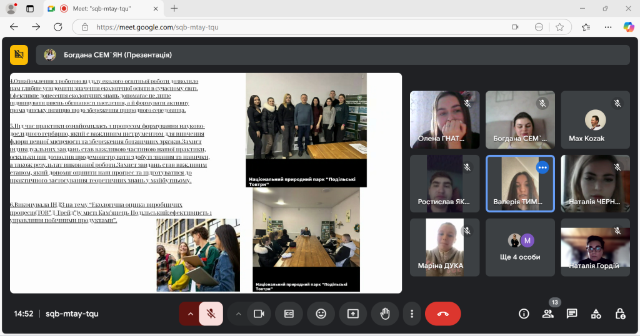Click the "Ще 4 особи" participants tile
Screen dimensions: 640x336
520,247
